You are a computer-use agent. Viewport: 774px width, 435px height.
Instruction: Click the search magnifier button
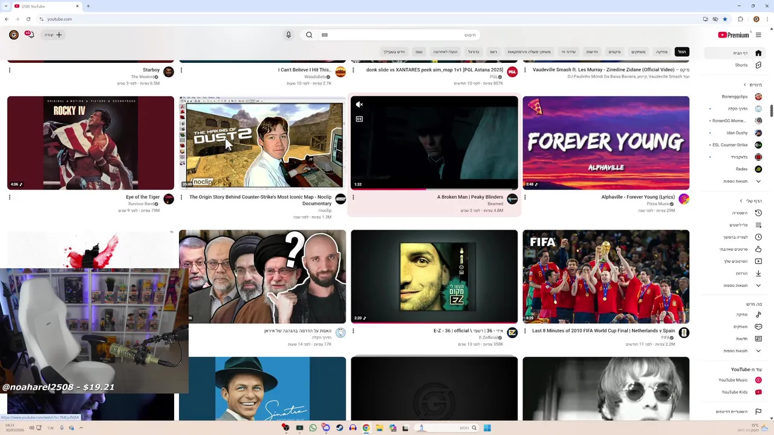click(309, 35)
